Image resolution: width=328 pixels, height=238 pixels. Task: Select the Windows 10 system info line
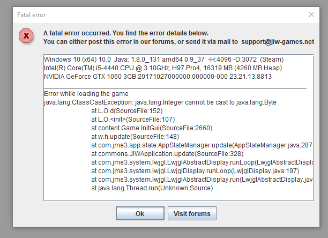point(163,59)
